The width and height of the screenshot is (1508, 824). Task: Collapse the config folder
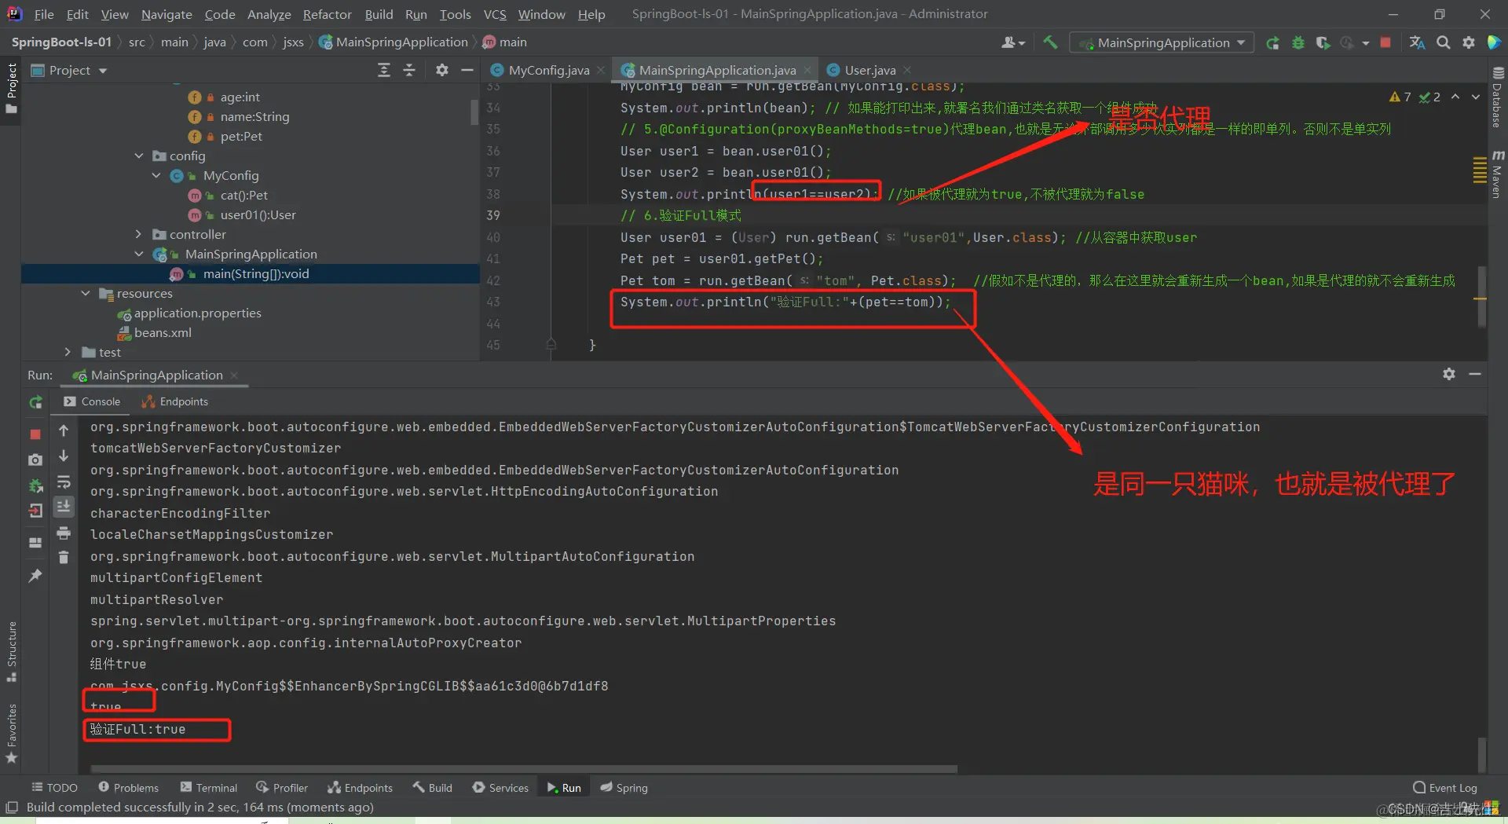pos(139,156)
